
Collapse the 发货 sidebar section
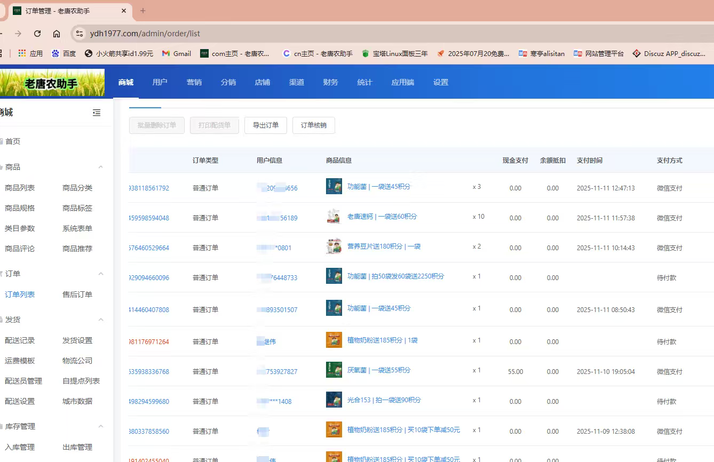pos(100,320)
